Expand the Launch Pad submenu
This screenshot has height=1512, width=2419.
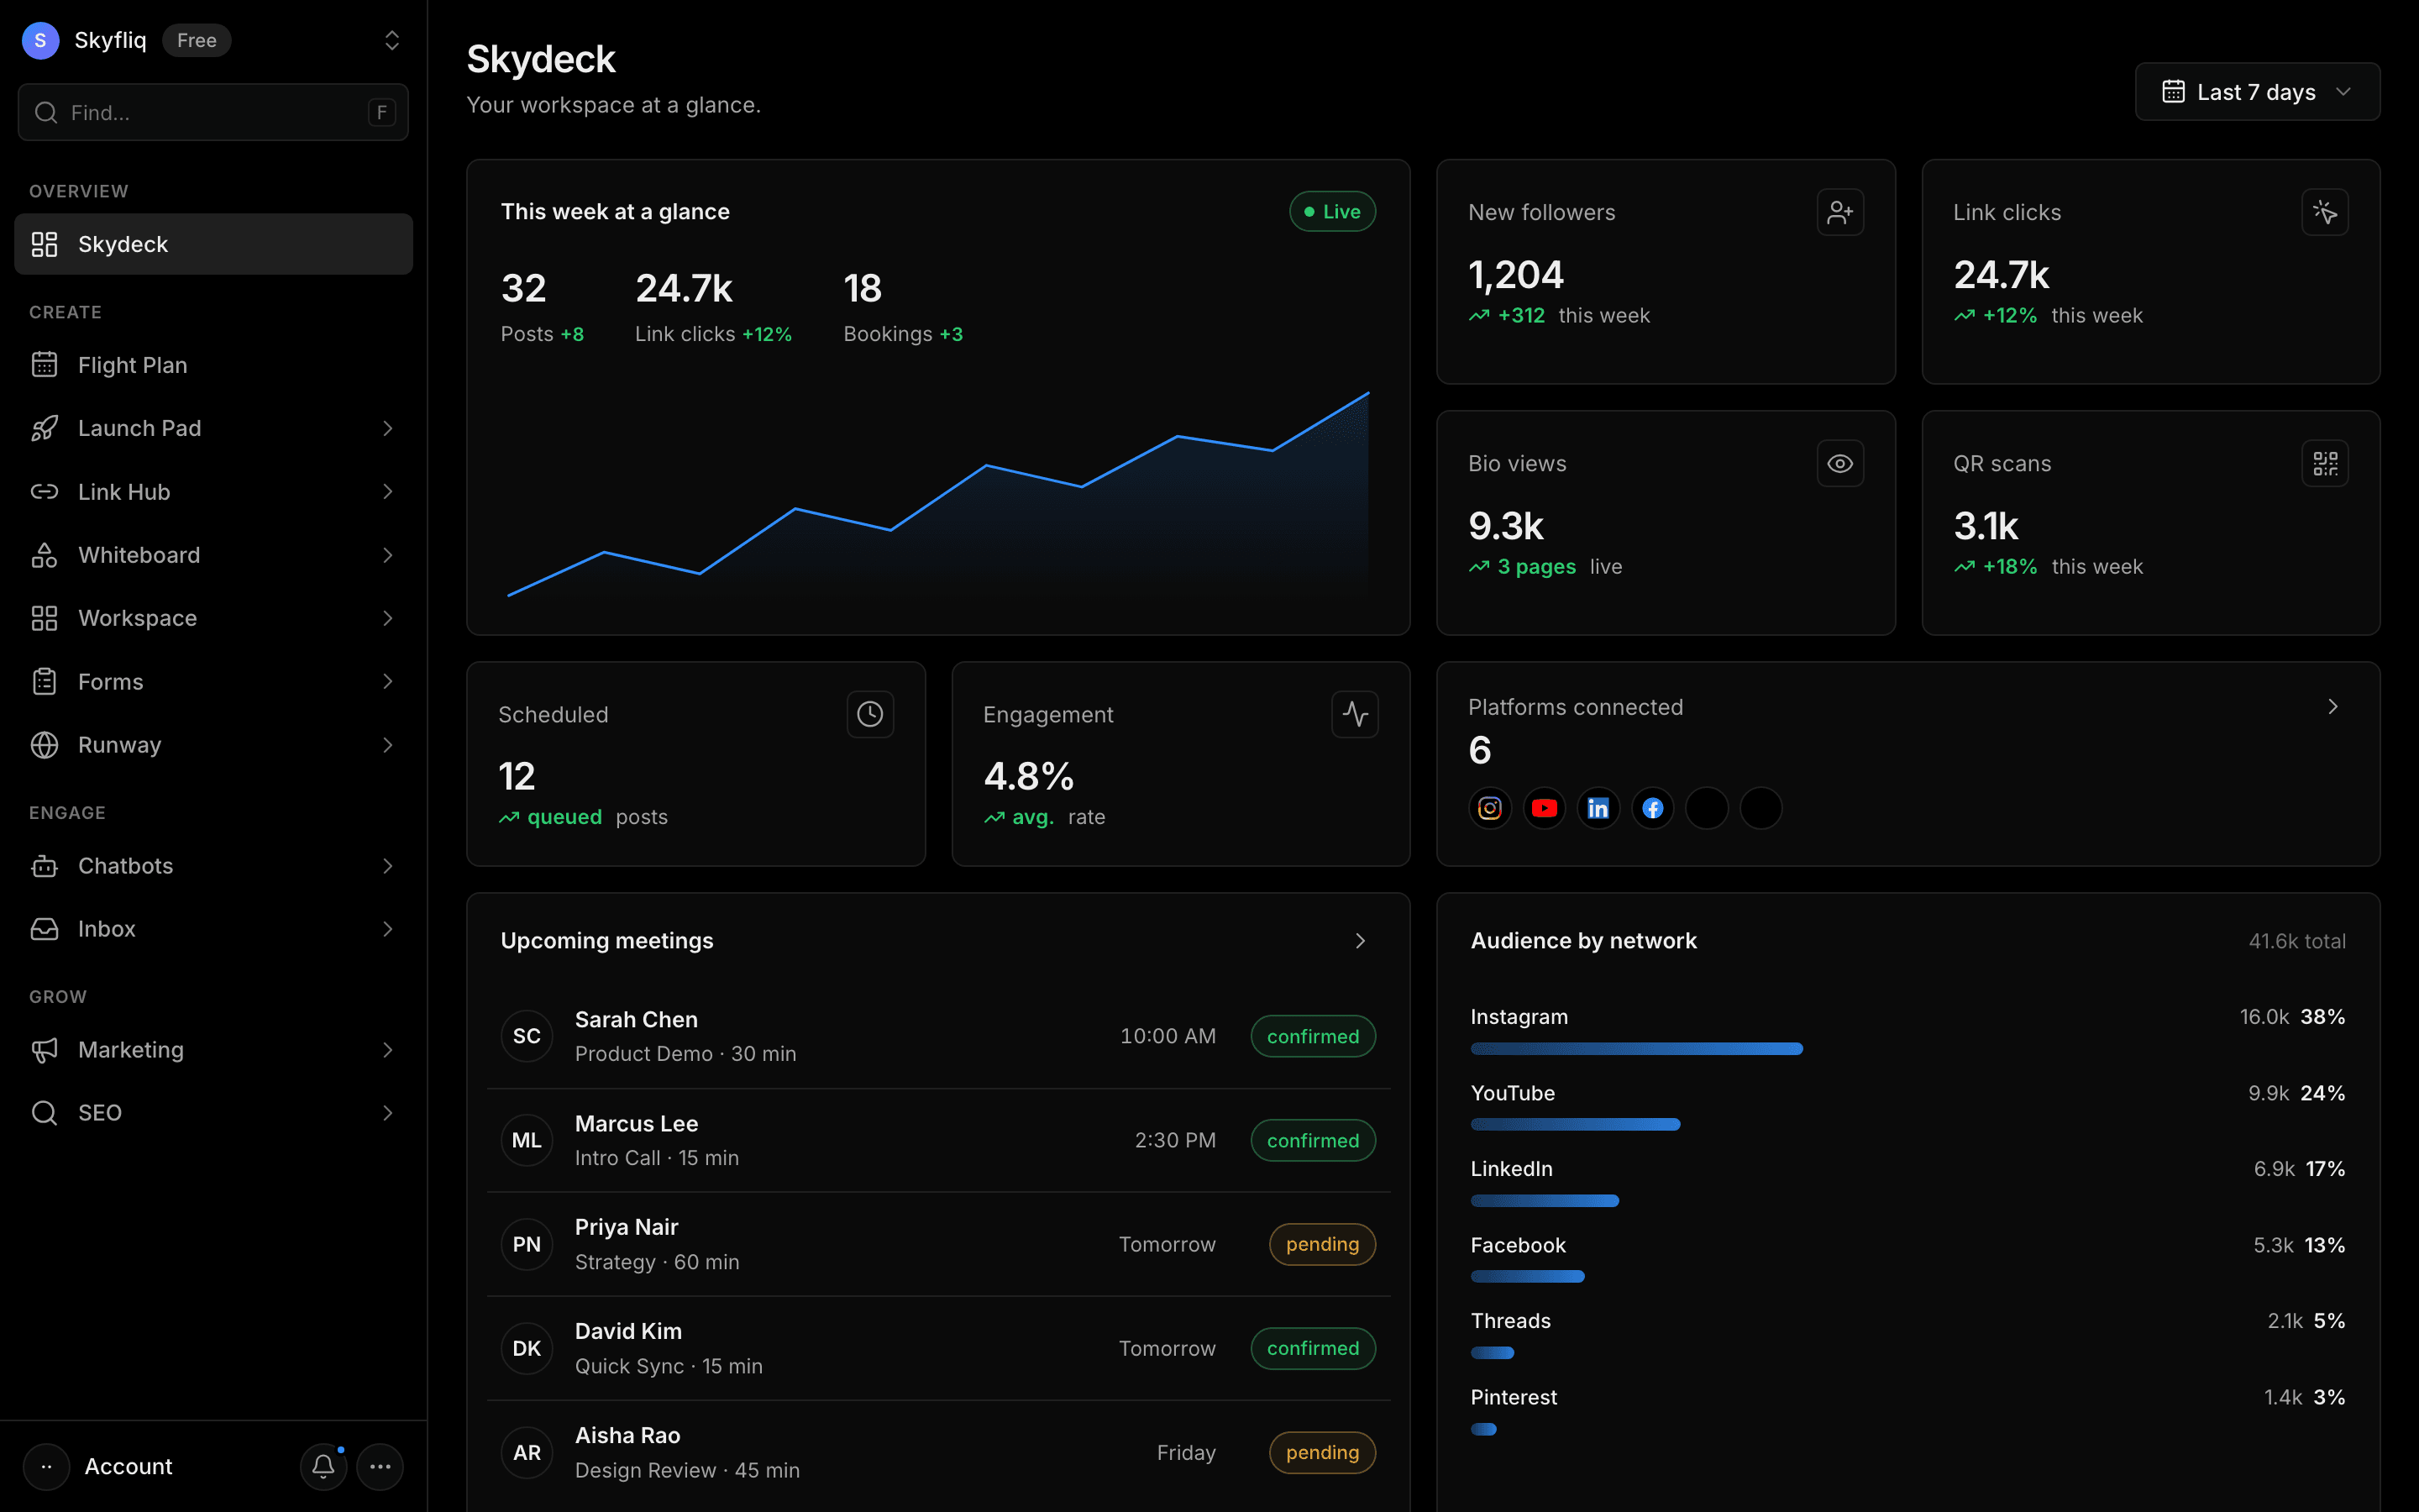click(x=388, y=428)
